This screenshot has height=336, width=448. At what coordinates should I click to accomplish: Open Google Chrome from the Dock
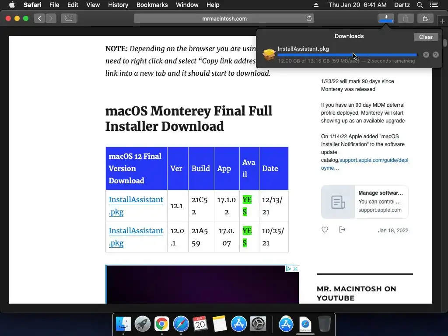pos(162,324)
